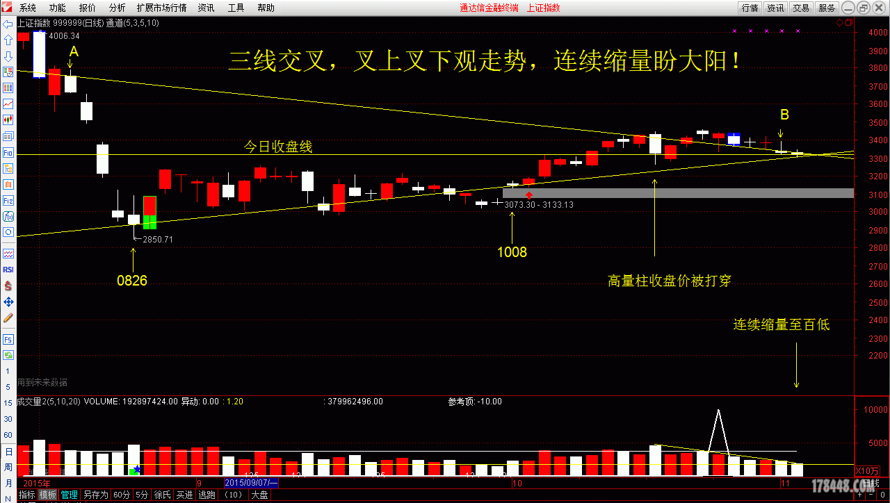Click the green refresh sidebar icon
The image size is (890, 503).
8,355
